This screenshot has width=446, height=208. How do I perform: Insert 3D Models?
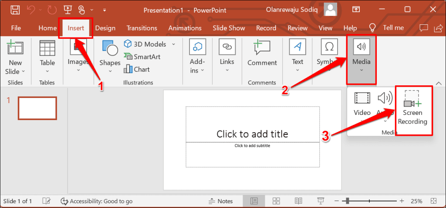tap(145, 44)
